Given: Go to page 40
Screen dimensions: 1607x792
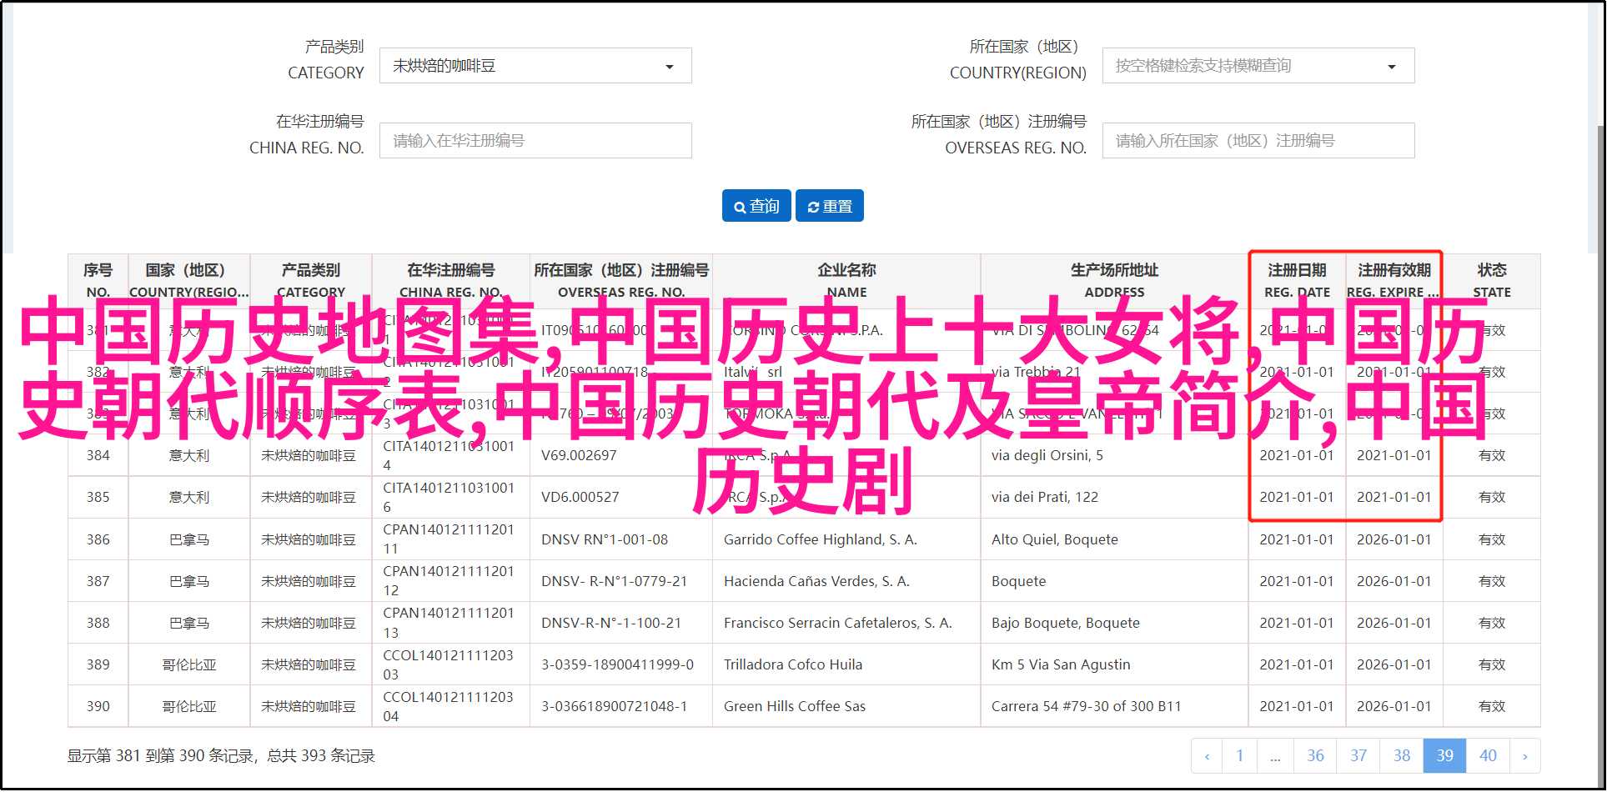Looking at the screenshot, I should (x=1488, y=756).
